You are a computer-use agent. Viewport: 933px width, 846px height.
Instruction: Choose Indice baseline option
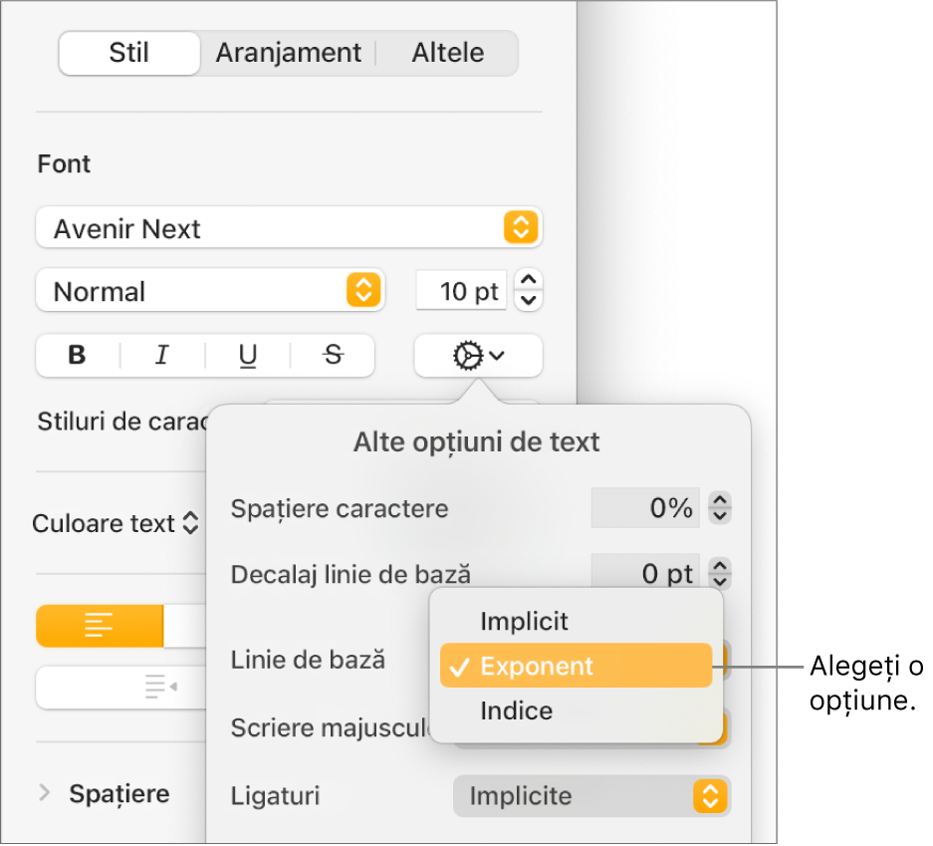[x=516, y=710]
